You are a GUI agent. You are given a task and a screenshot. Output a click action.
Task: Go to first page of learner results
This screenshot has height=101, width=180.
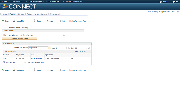(x=67, y=48)
